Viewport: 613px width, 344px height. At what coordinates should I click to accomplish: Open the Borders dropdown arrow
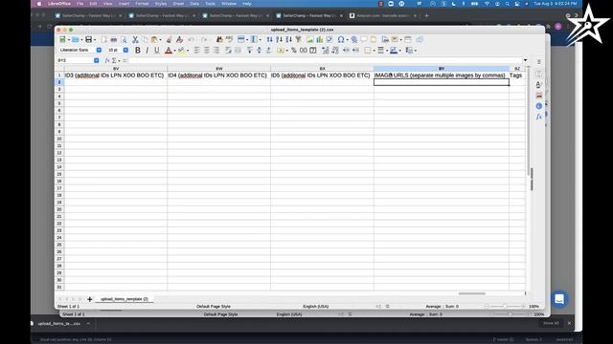click(x=374, y=51)
